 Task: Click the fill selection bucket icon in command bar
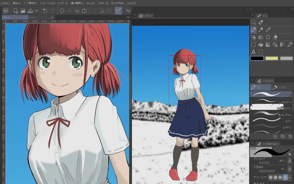pyautogui.click(x=77, y=11)
